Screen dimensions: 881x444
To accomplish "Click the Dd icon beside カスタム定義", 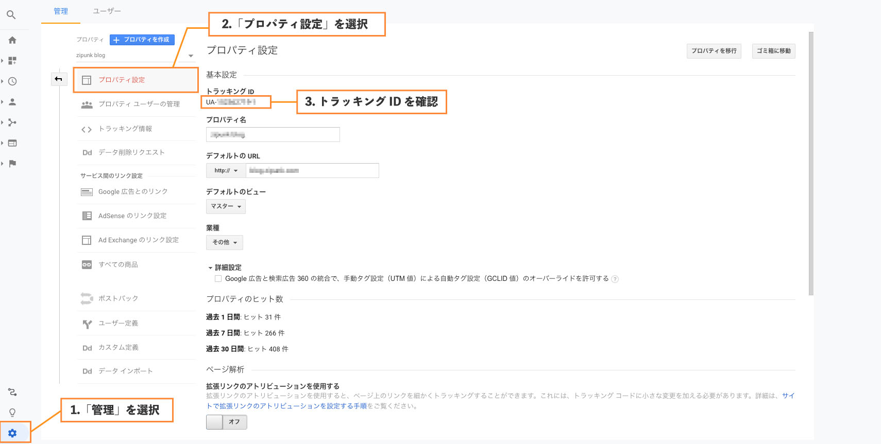I will pyautogui.click(x=87, y=348).
